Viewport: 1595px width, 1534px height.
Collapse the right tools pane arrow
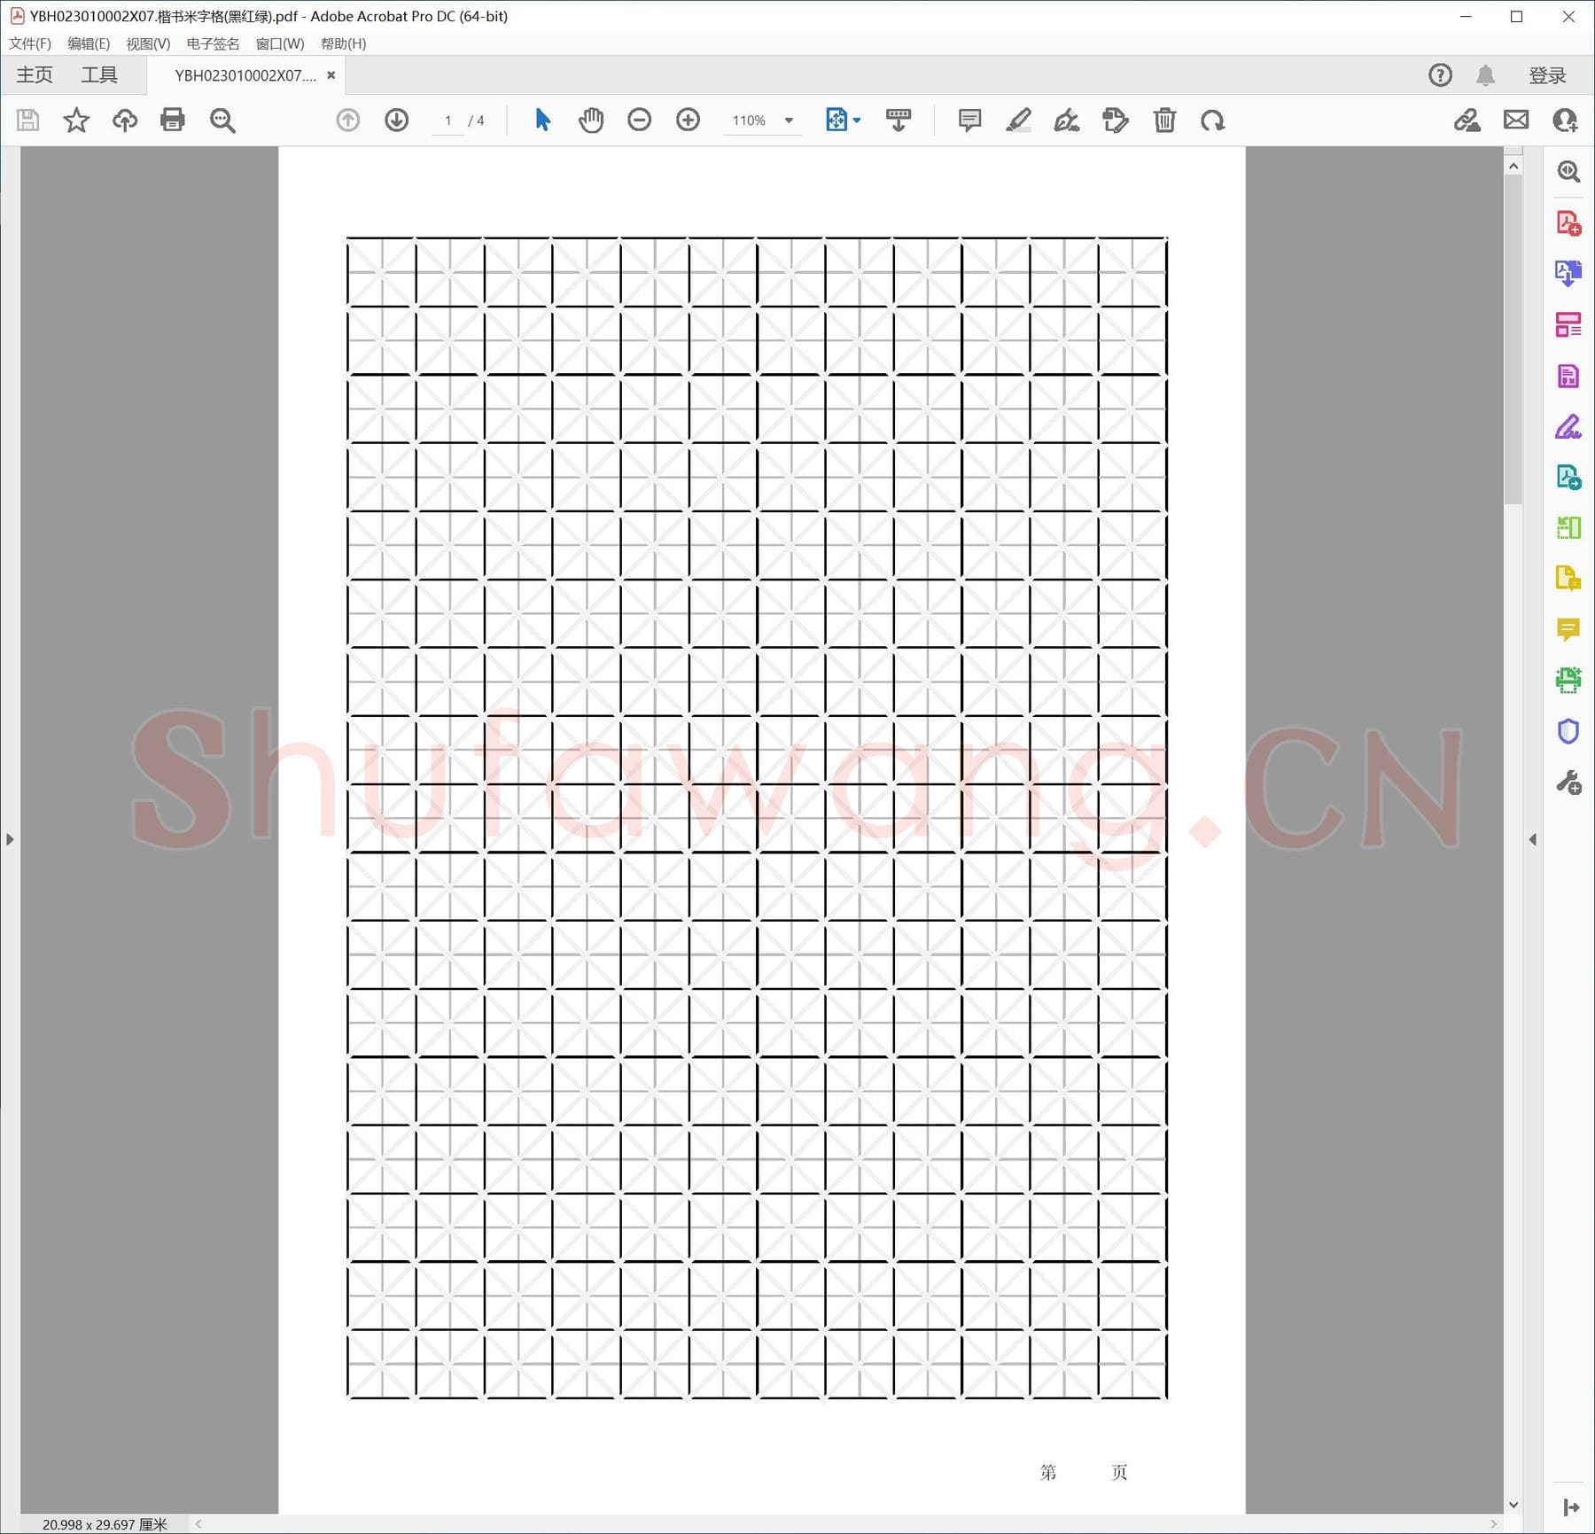[x=1533, y=839]
